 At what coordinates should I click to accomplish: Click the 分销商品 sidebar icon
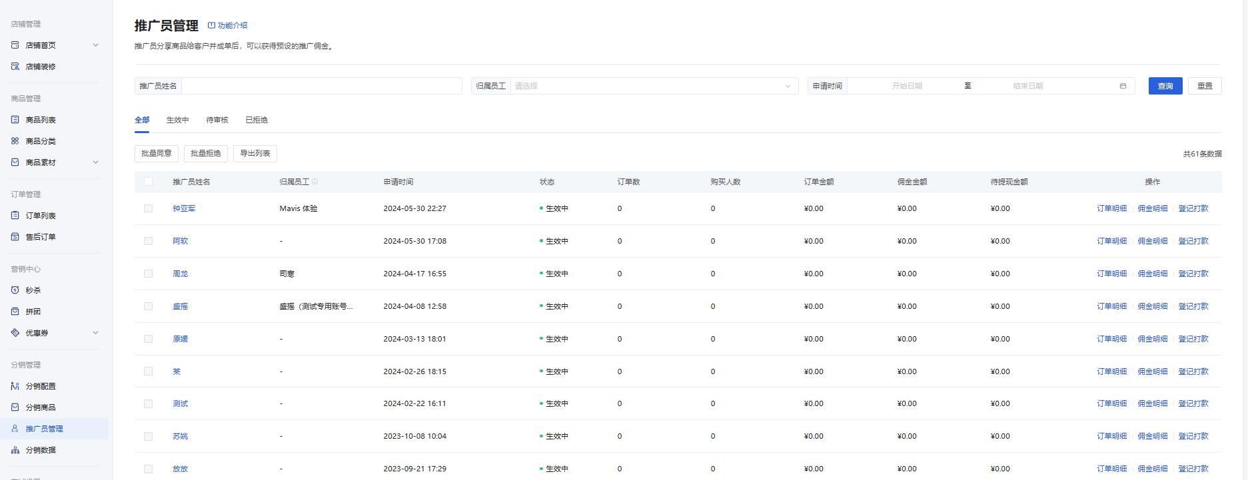point(15,407)
